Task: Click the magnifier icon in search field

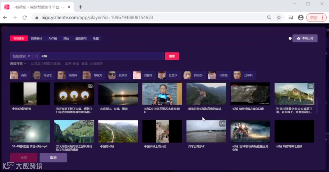Action: (36, 56)
